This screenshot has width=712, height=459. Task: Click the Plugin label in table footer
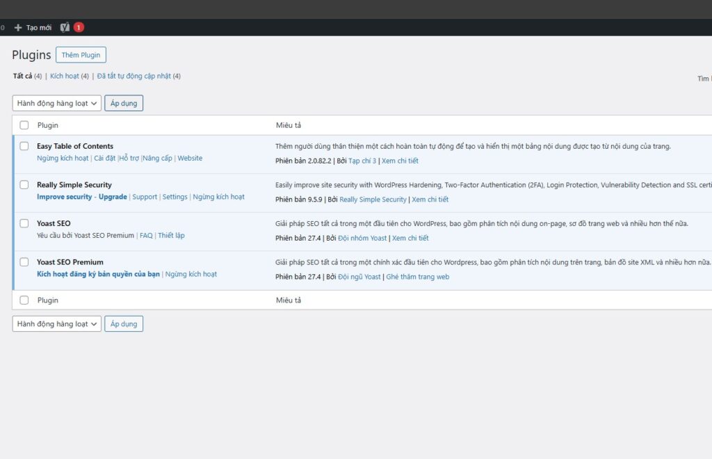[48, 300]
